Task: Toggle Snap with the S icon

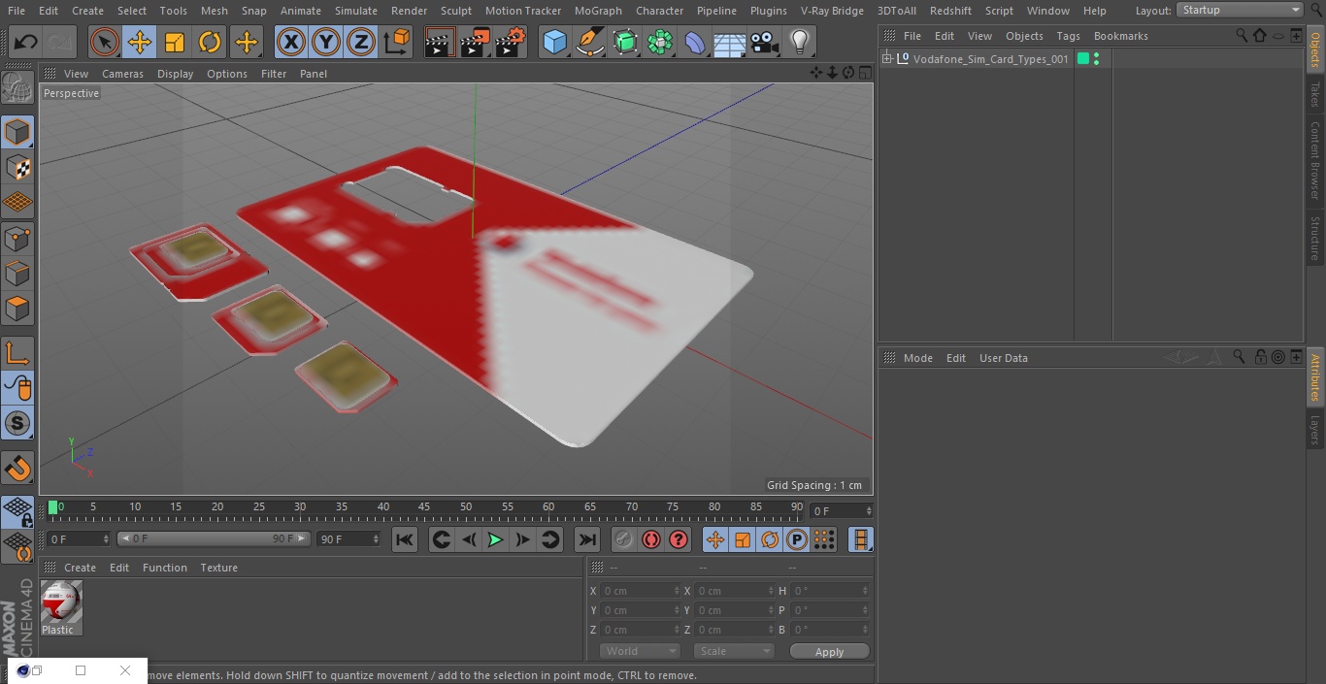Action: coord(17,423)
